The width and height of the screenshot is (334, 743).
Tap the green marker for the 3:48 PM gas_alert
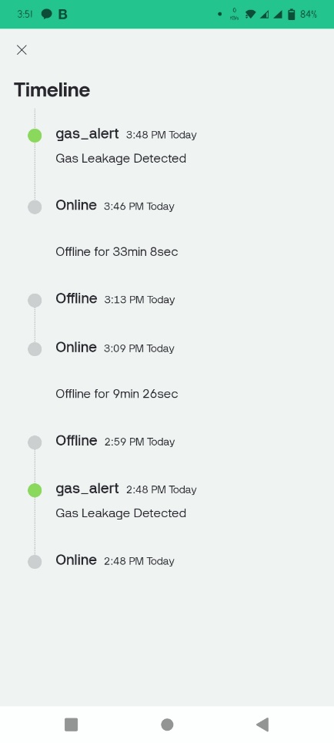(x=35, y=136)
